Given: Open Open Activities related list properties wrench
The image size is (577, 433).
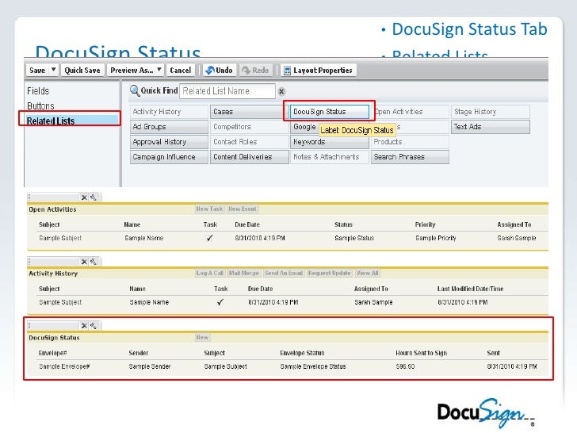Looking at the screenshot, I should click(94, 197).
